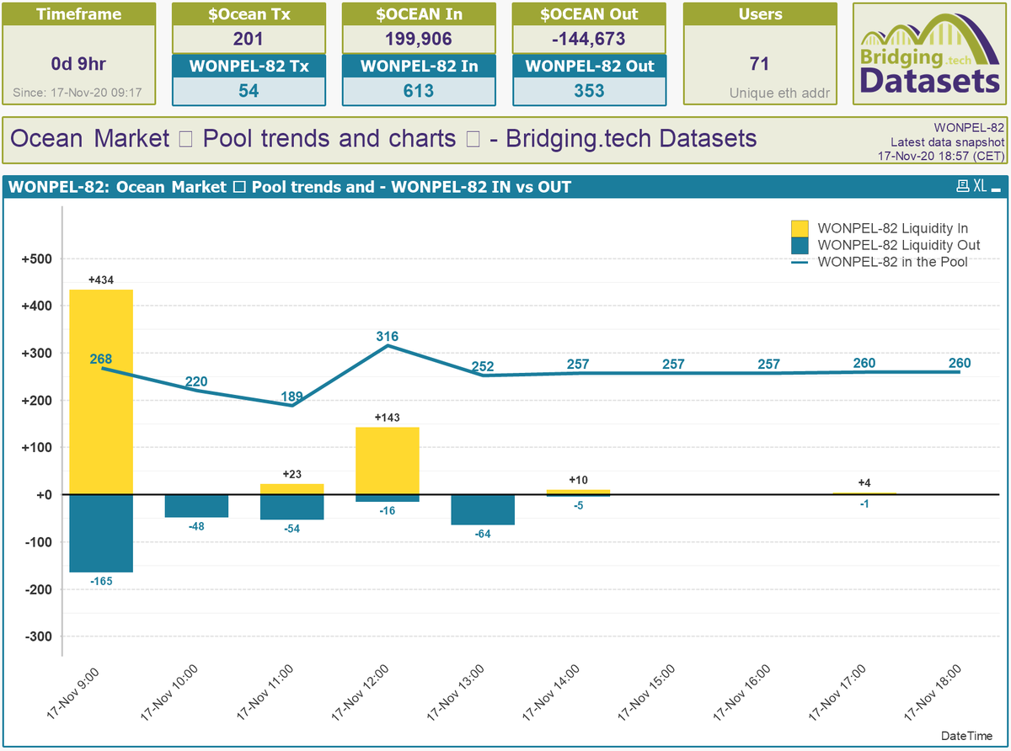Click the Since: 17-Nov-20 09:17 text
1011x751 pixels.
(79, 93)
